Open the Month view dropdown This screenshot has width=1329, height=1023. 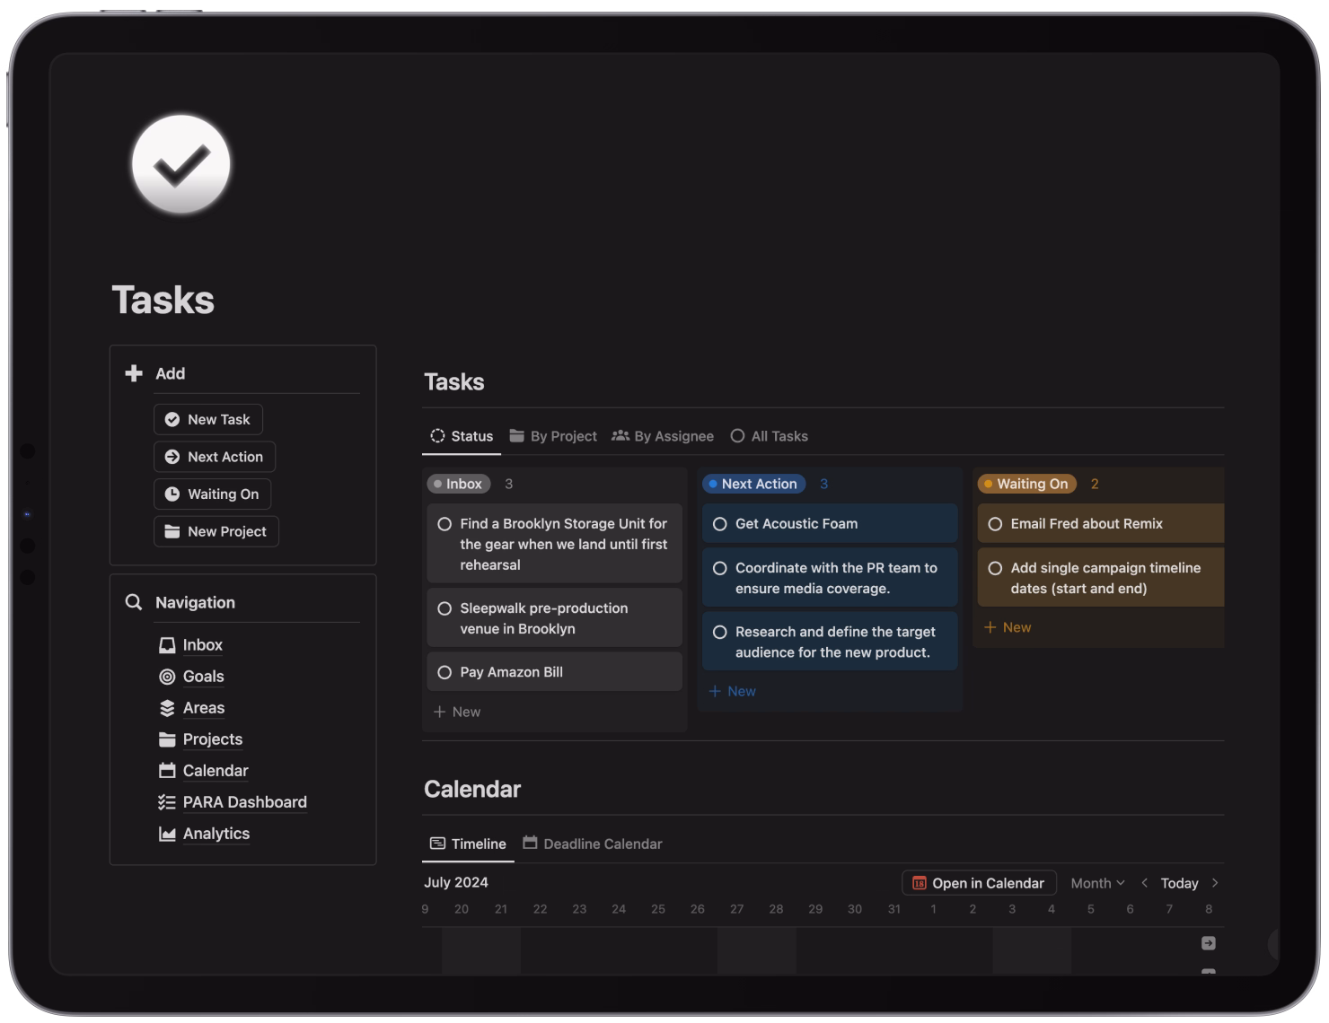click(1097, 883)
